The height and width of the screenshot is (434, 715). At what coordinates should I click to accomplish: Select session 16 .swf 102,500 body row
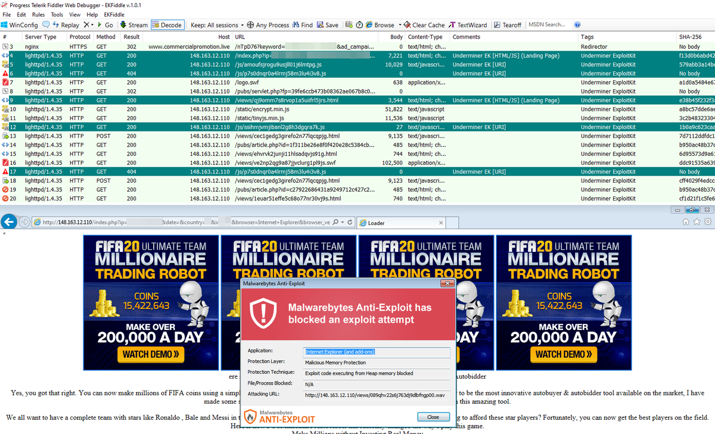[x=357, y=163]
